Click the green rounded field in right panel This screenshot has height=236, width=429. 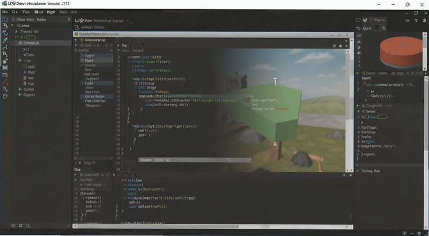click(382, 117)
